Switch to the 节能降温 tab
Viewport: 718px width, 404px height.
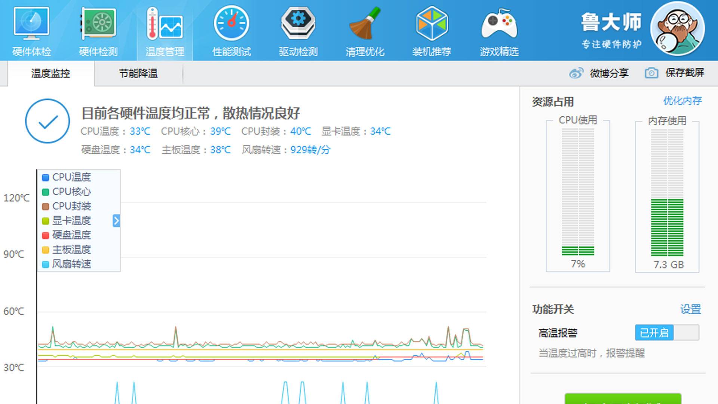click(138, 73)
